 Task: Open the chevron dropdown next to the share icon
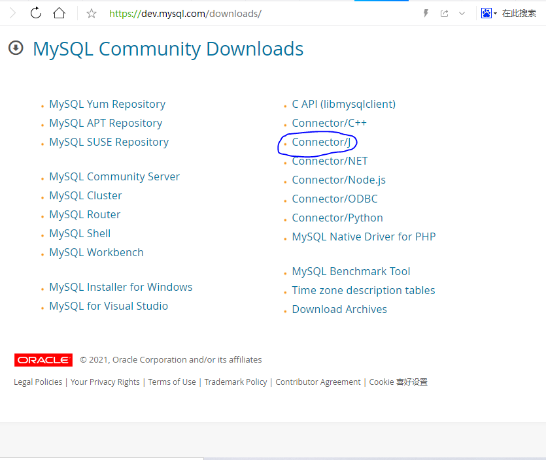[x=462, y=12]
